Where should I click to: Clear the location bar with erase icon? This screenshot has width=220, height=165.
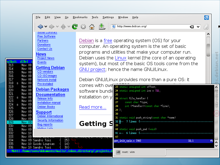(192, 27)
